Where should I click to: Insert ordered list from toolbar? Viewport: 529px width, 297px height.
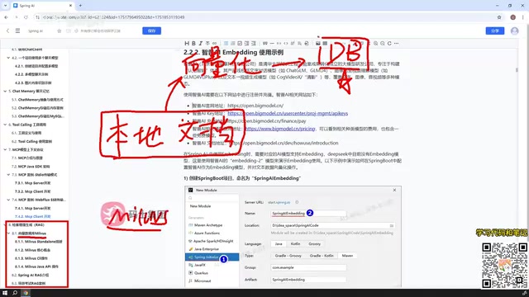(x=233, y=44)
